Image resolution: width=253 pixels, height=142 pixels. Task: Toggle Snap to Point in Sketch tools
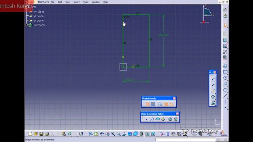pos(153,104)
